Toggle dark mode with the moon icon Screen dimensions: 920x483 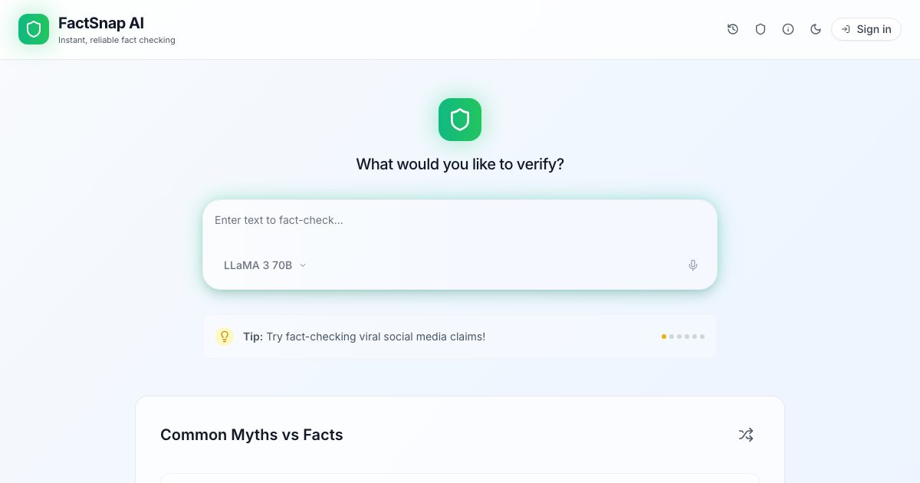pos(816,29)
